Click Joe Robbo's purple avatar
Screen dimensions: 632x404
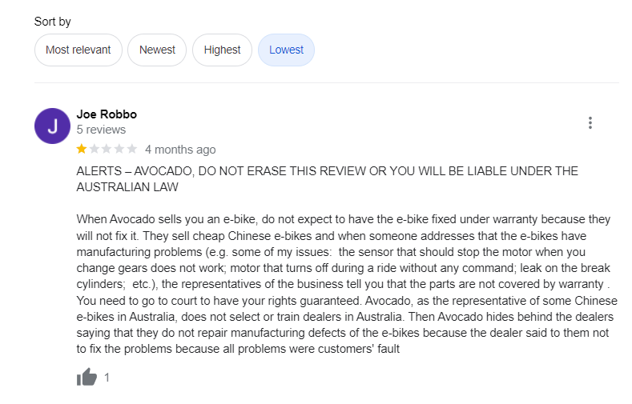click(52, 126)
